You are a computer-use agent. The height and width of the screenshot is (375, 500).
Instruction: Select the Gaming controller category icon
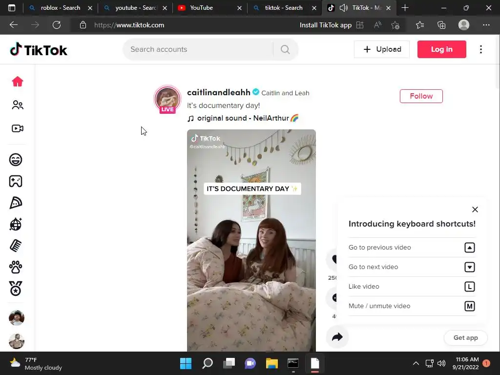click(x=16, y=181)
